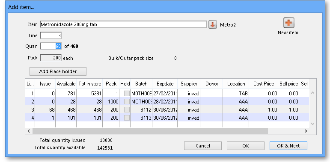This screenshot has width=330, height=162.
Task: Confirm with the OK button
Action: pyautogui.click(x=246, y=146)
